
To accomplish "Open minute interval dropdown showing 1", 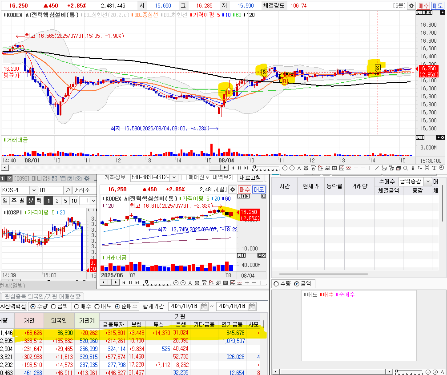I will coord(93,201).
